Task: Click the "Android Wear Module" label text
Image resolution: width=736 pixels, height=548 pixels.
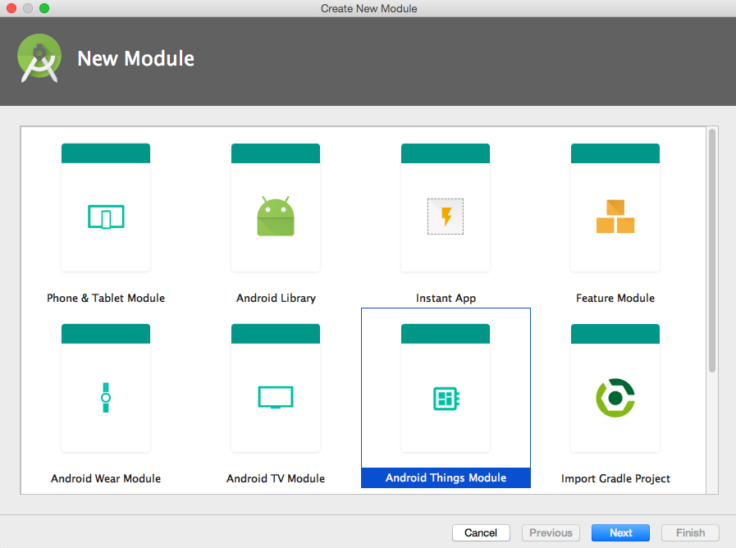Action: [106, 478]
